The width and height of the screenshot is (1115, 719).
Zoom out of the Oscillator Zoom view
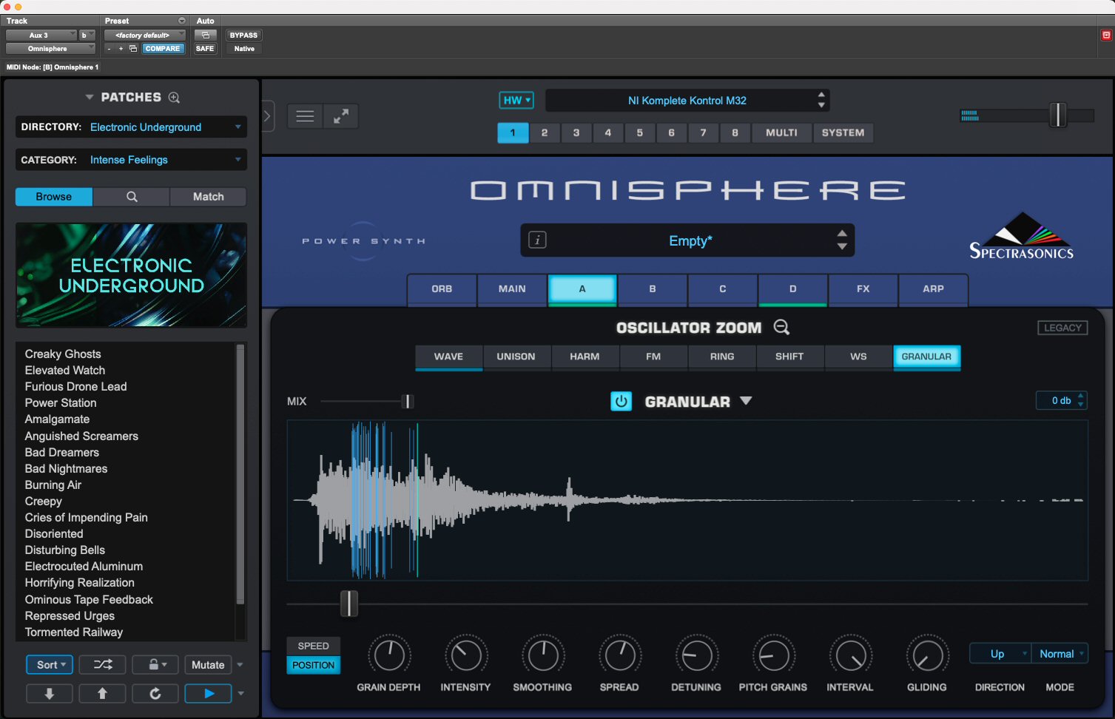(781, 328)
